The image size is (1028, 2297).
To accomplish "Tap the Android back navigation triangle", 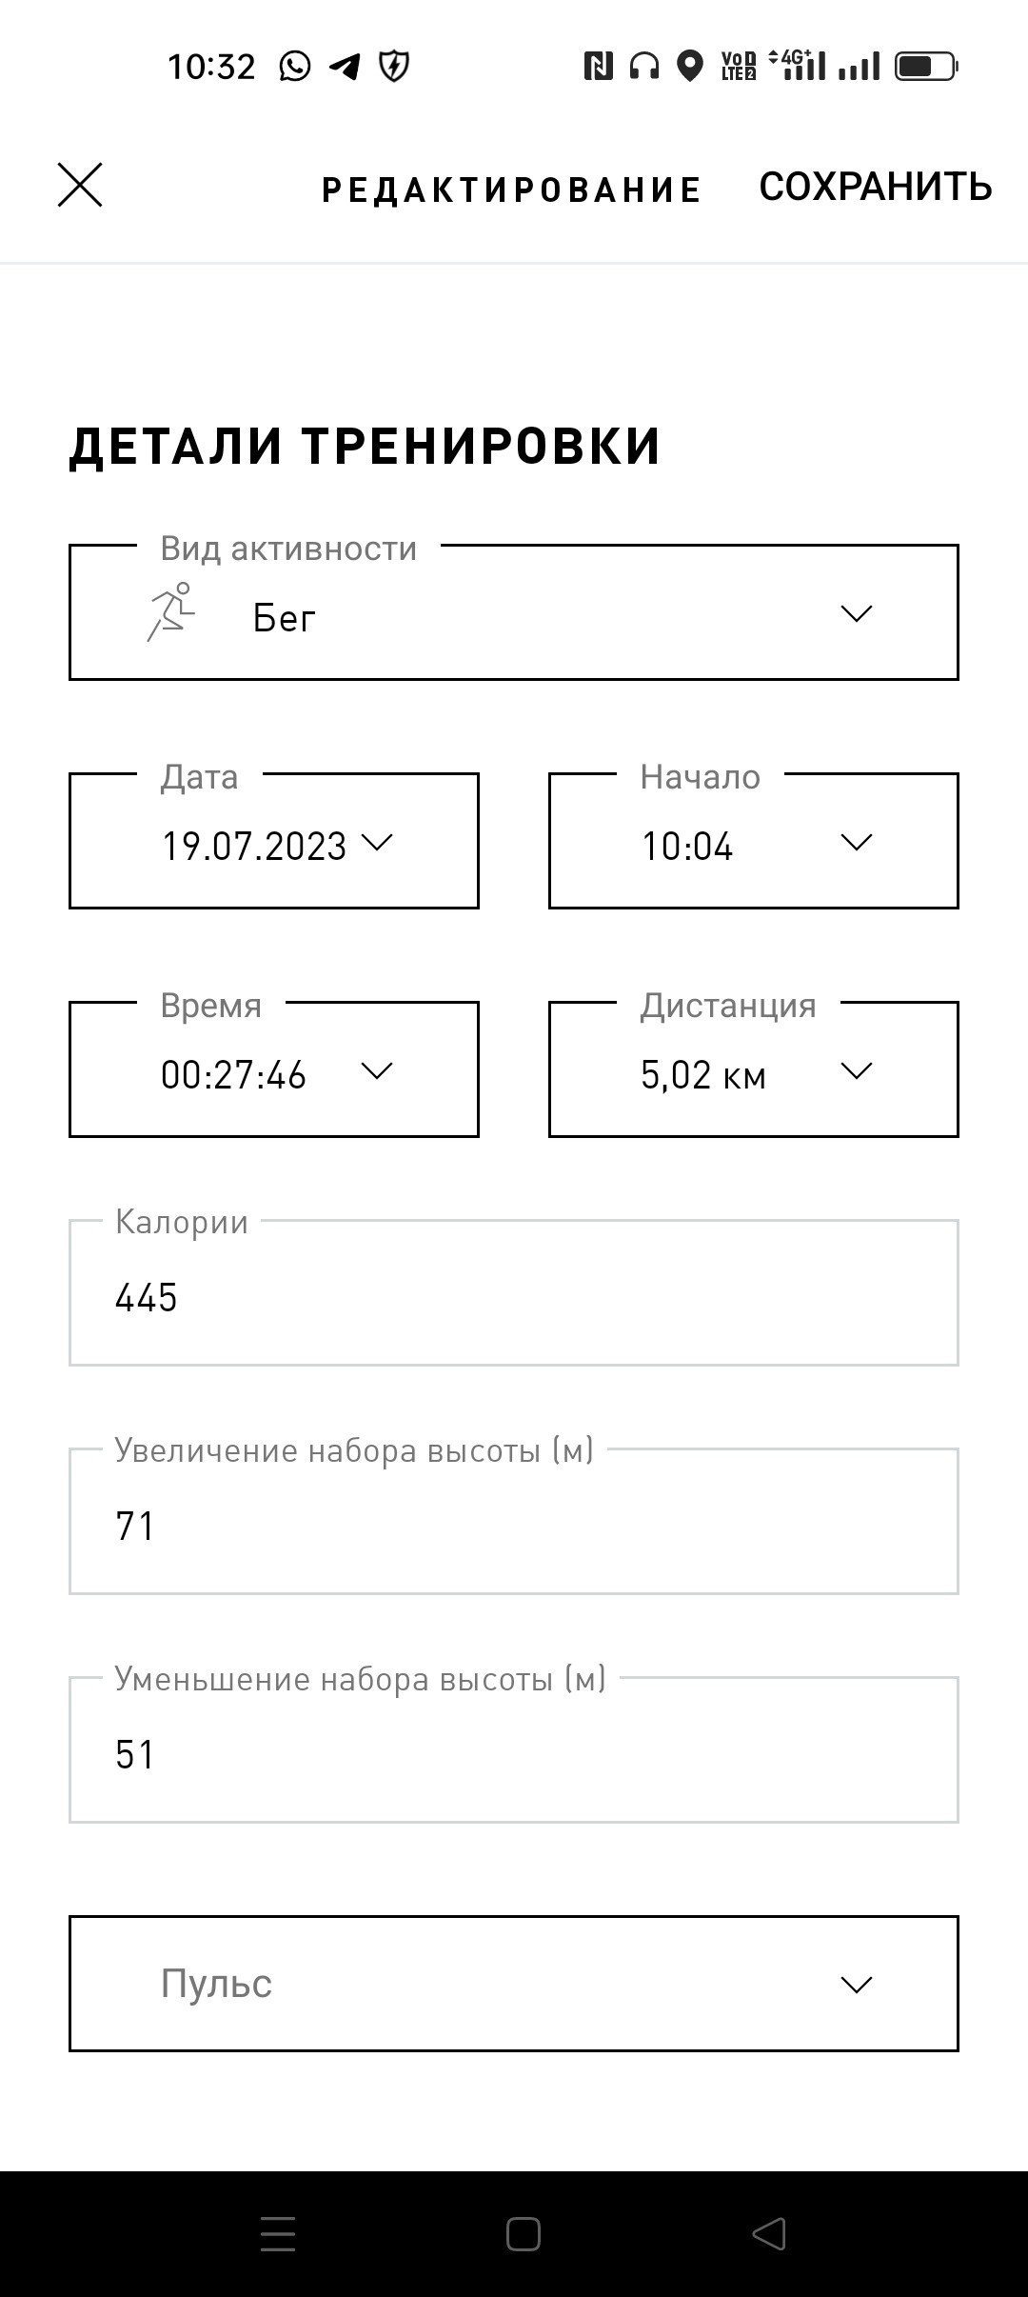I will click(x=769, y=2233).
